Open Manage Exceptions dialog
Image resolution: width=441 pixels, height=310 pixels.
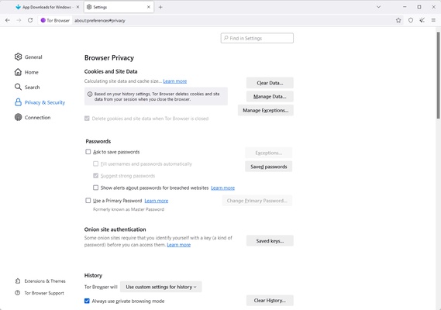click(266, 110)
